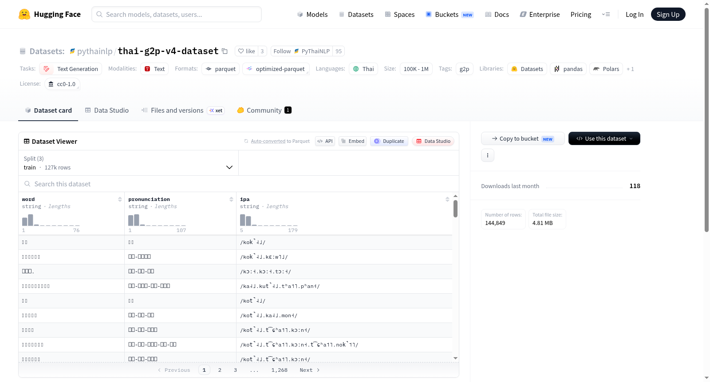Click the Datasets breadcrumb label
The image size is (710, 382).
[47, 51]
